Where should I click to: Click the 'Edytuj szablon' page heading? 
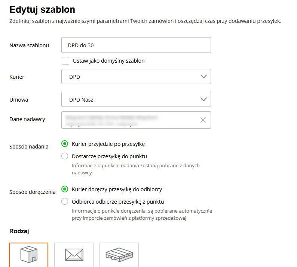coord(42,10)
